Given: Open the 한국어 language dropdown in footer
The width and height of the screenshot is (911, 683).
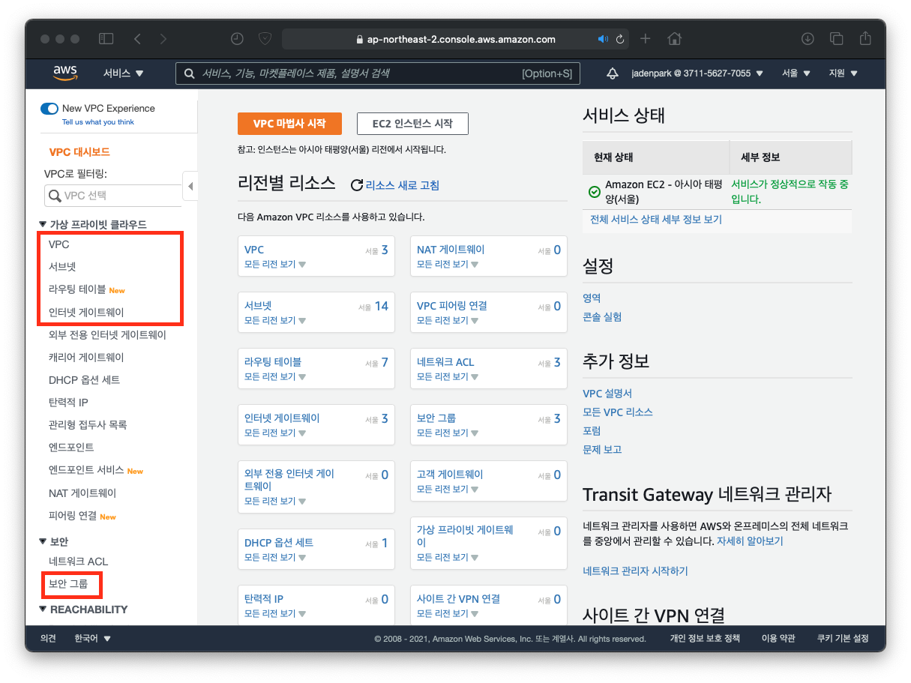Looking at the screenshot, I should [92, 639].
